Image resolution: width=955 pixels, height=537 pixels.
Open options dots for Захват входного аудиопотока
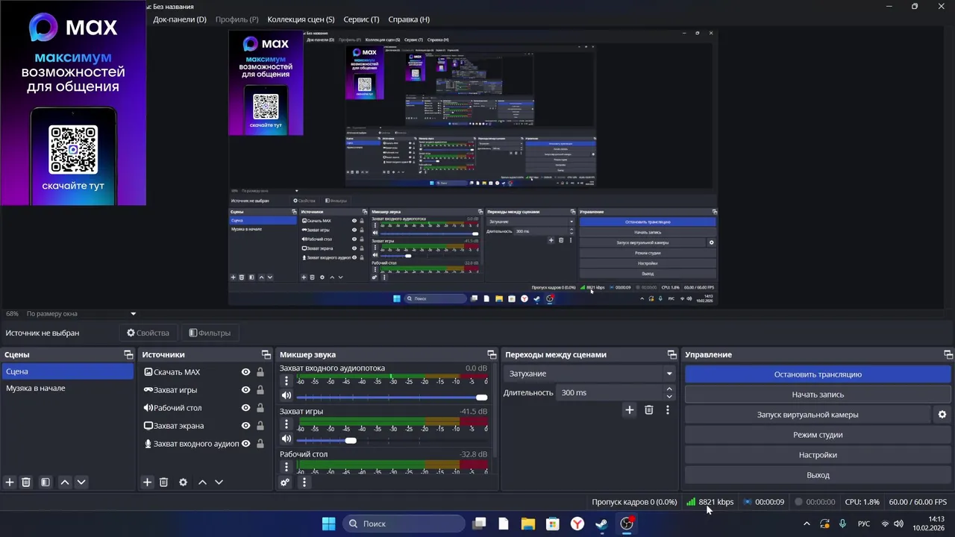point(286,381)
